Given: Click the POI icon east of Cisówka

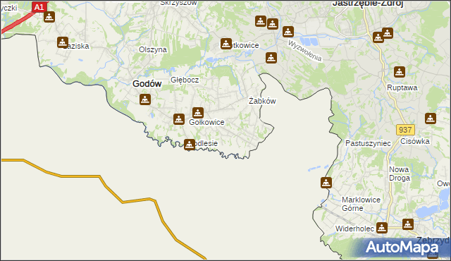Looking at the screenshot, I should pyautogui.click(x=431, y=119).
